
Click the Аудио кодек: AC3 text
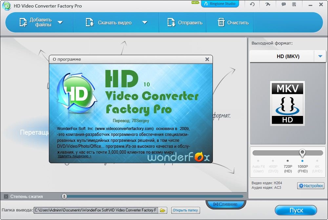pyautogui.click(x=266, y=187)
